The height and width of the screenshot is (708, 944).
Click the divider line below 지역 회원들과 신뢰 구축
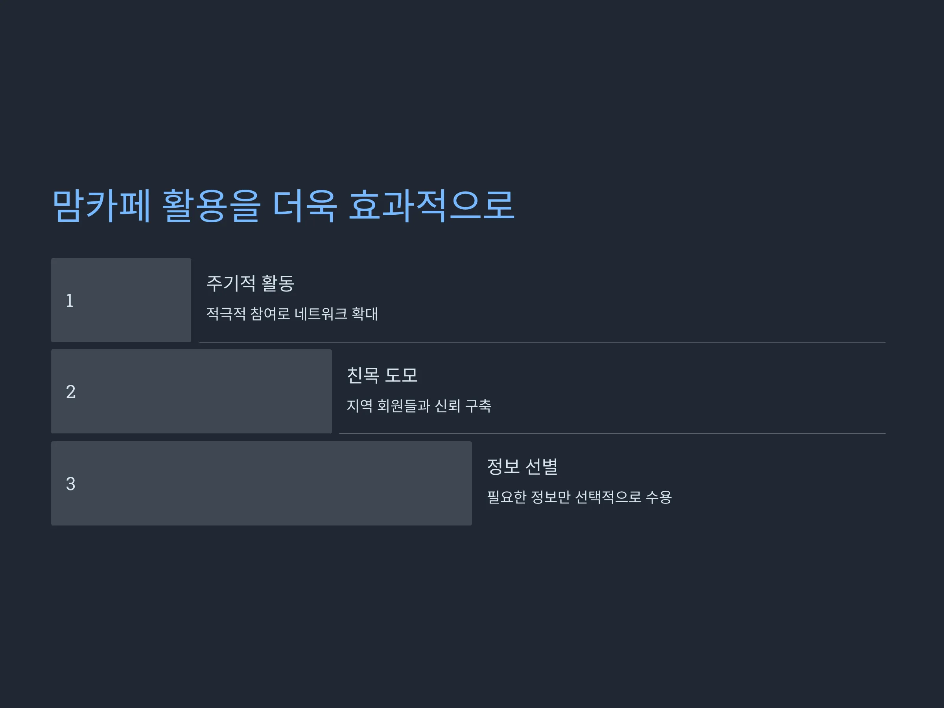(x=612, y=433)
